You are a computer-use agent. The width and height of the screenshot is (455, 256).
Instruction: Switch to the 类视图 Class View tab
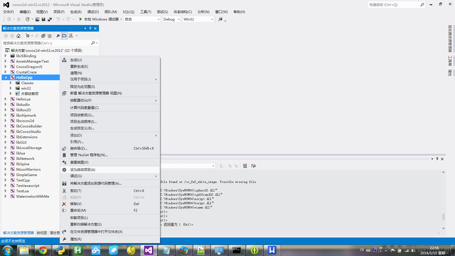[x=42, y=233]
